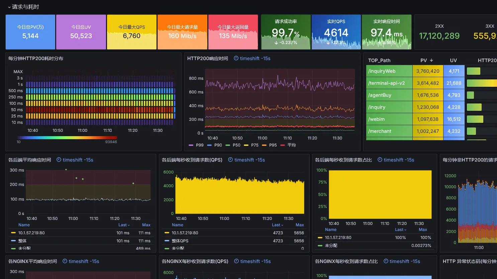Image resolution: width=497 pixels, height=279 pixels.
Task: Toggle 未分配 series in 请求数占比 legend
Action: [x=331, y=246]
